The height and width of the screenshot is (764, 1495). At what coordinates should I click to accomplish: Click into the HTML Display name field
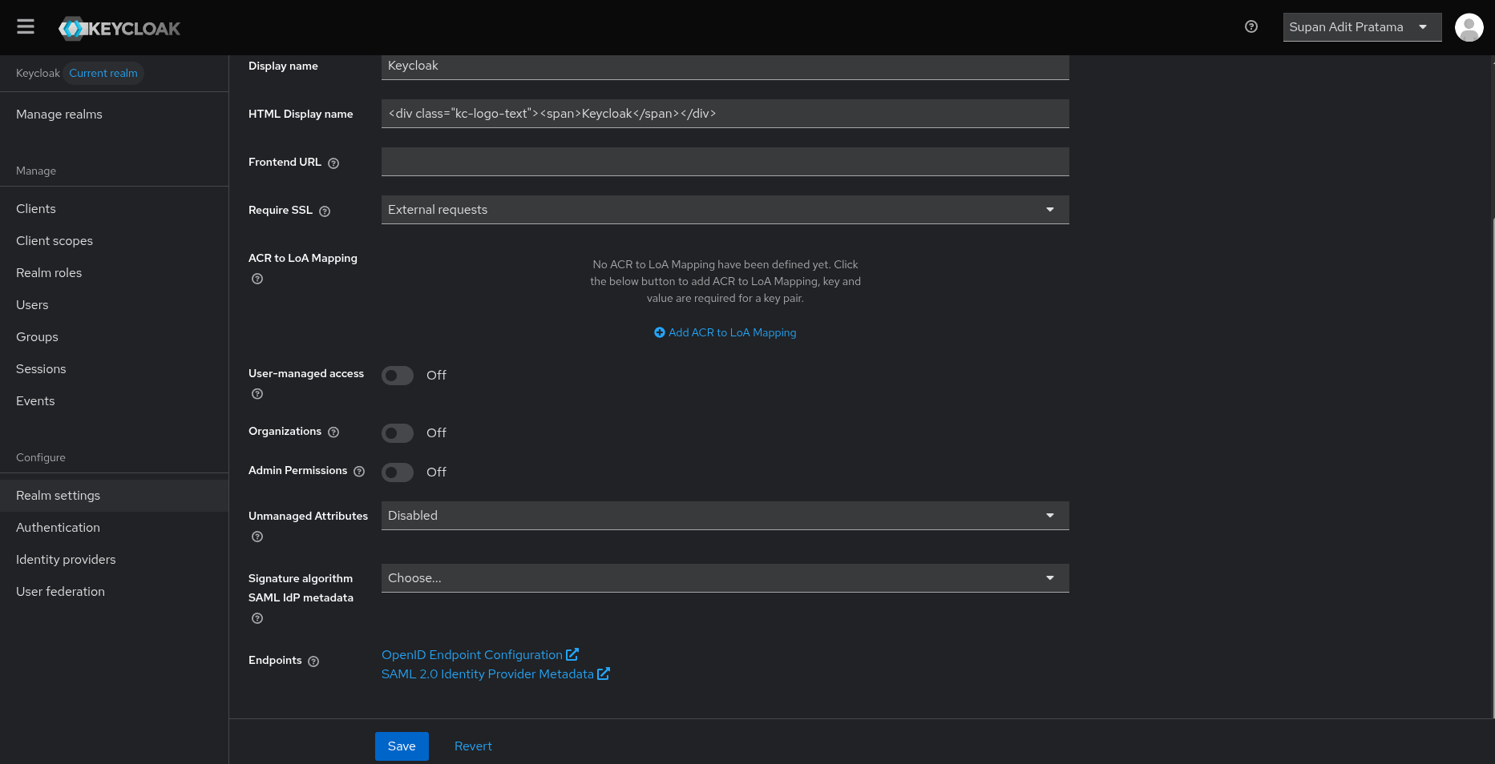(x=725, y=114)
